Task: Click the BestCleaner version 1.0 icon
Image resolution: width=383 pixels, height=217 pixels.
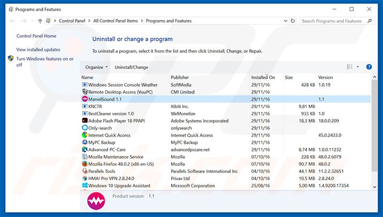Action: point(85,113)
